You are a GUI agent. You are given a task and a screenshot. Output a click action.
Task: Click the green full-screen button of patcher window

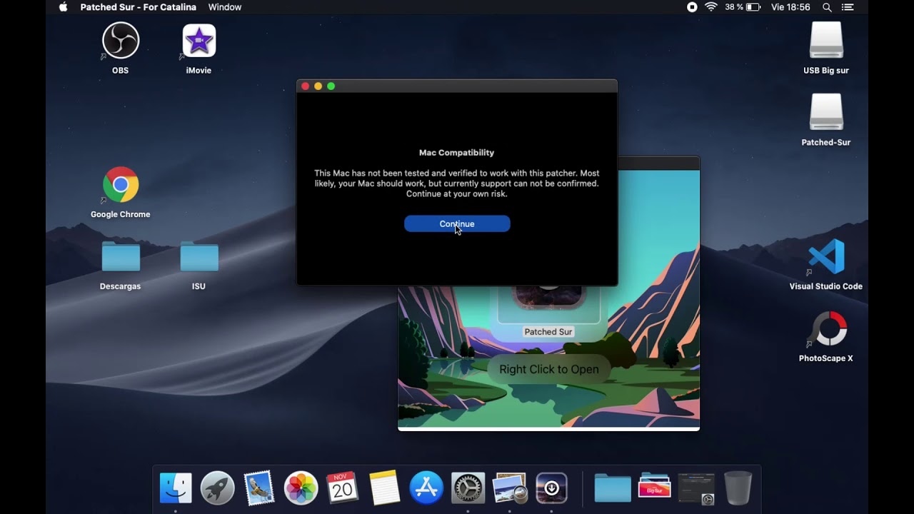tap(331, 86)
